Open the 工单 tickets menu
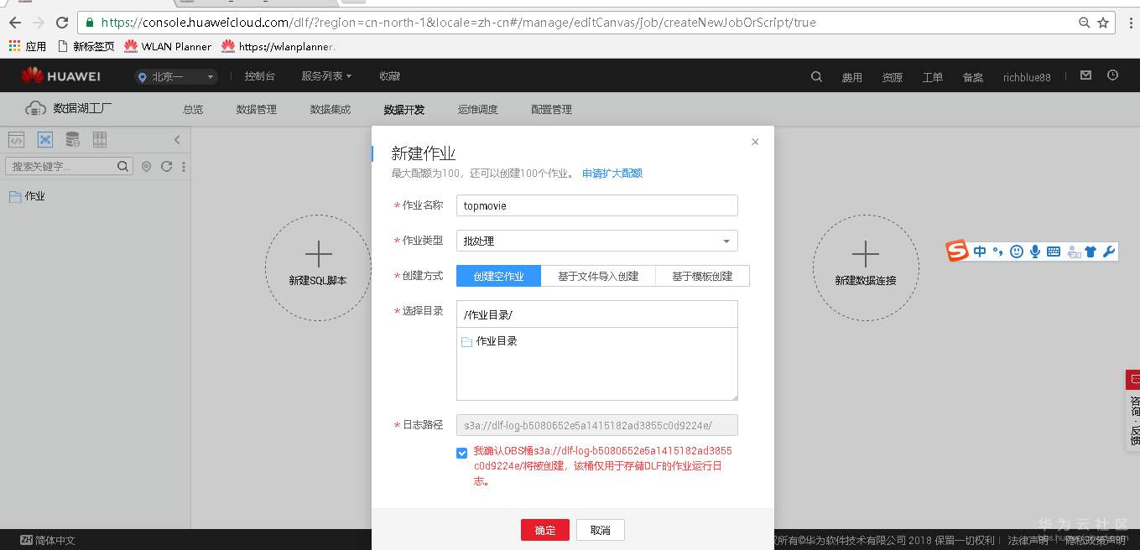 point(933,77)
